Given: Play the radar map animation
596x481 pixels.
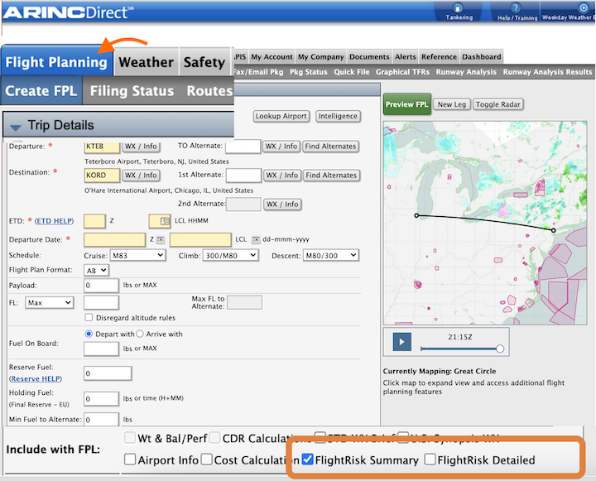Looking at the screenshot, I should (402, 342).
